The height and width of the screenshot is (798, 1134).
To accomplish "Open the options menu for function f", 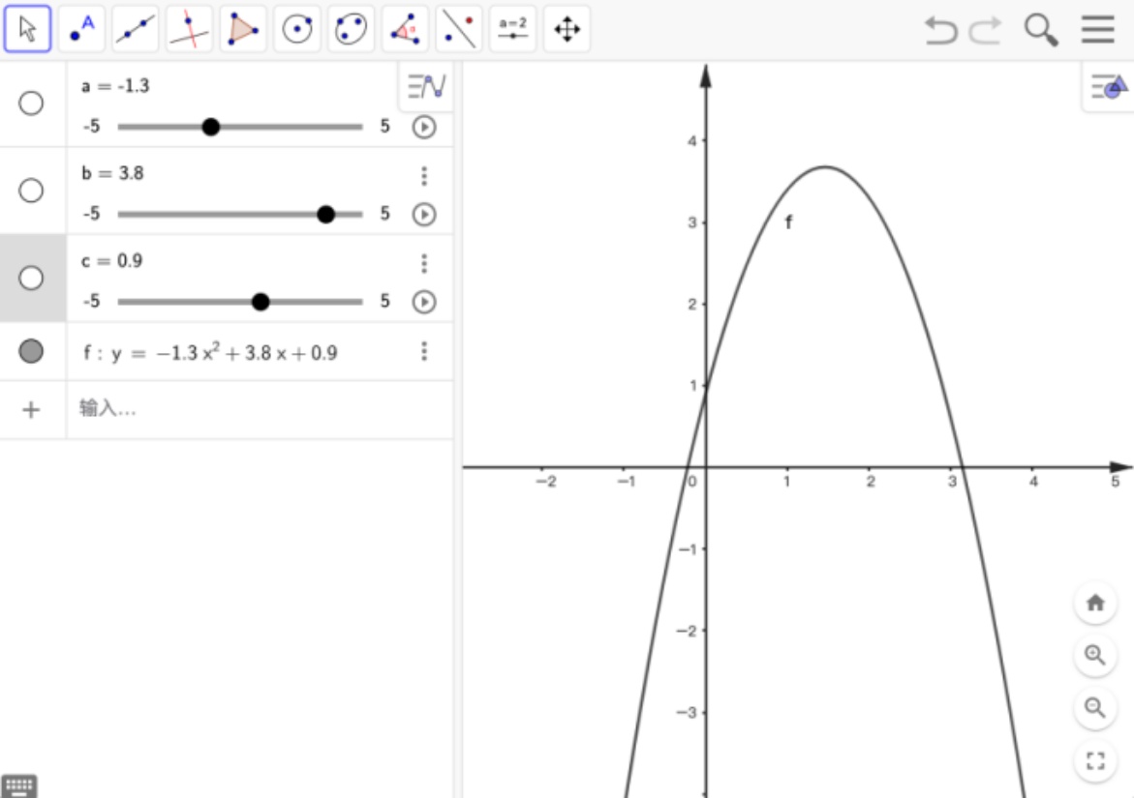I will tap(423, 351).
